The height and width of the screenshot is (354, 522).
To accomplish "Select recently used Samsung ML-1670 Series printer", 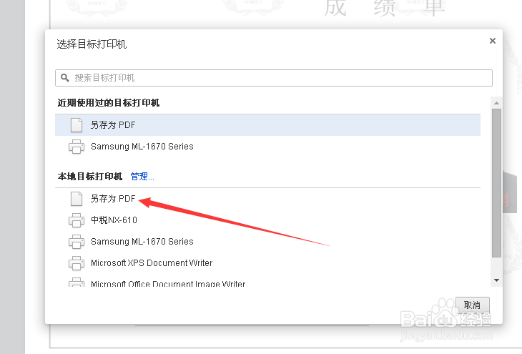I will coord(267,147).
